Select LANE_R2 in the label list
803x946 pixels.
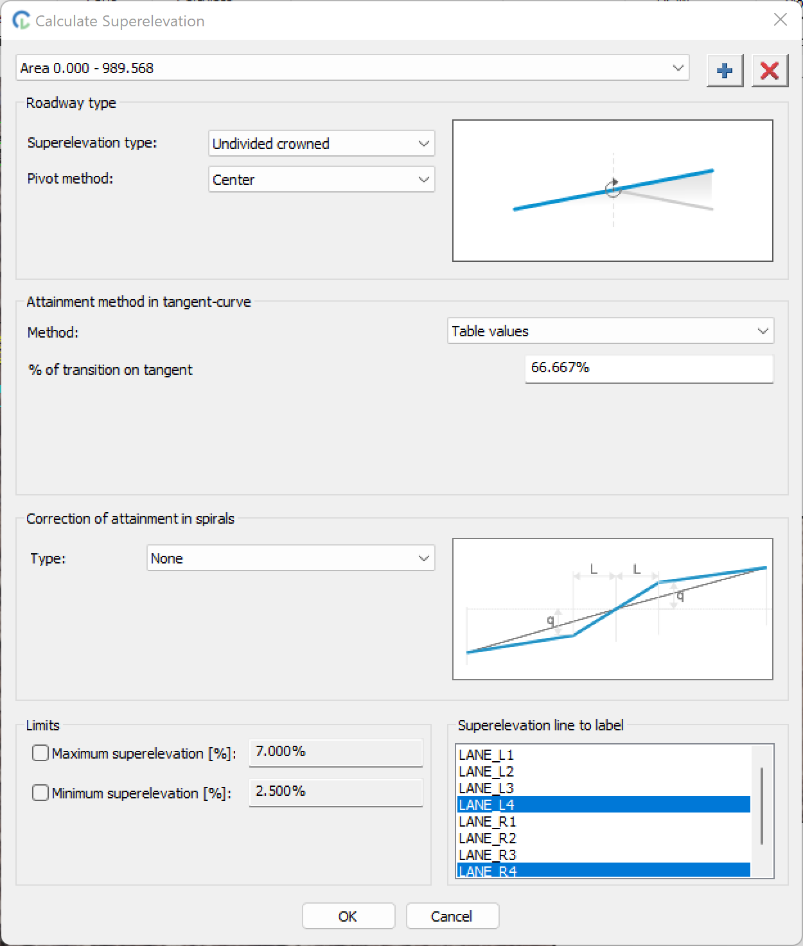tap(488, 838)
